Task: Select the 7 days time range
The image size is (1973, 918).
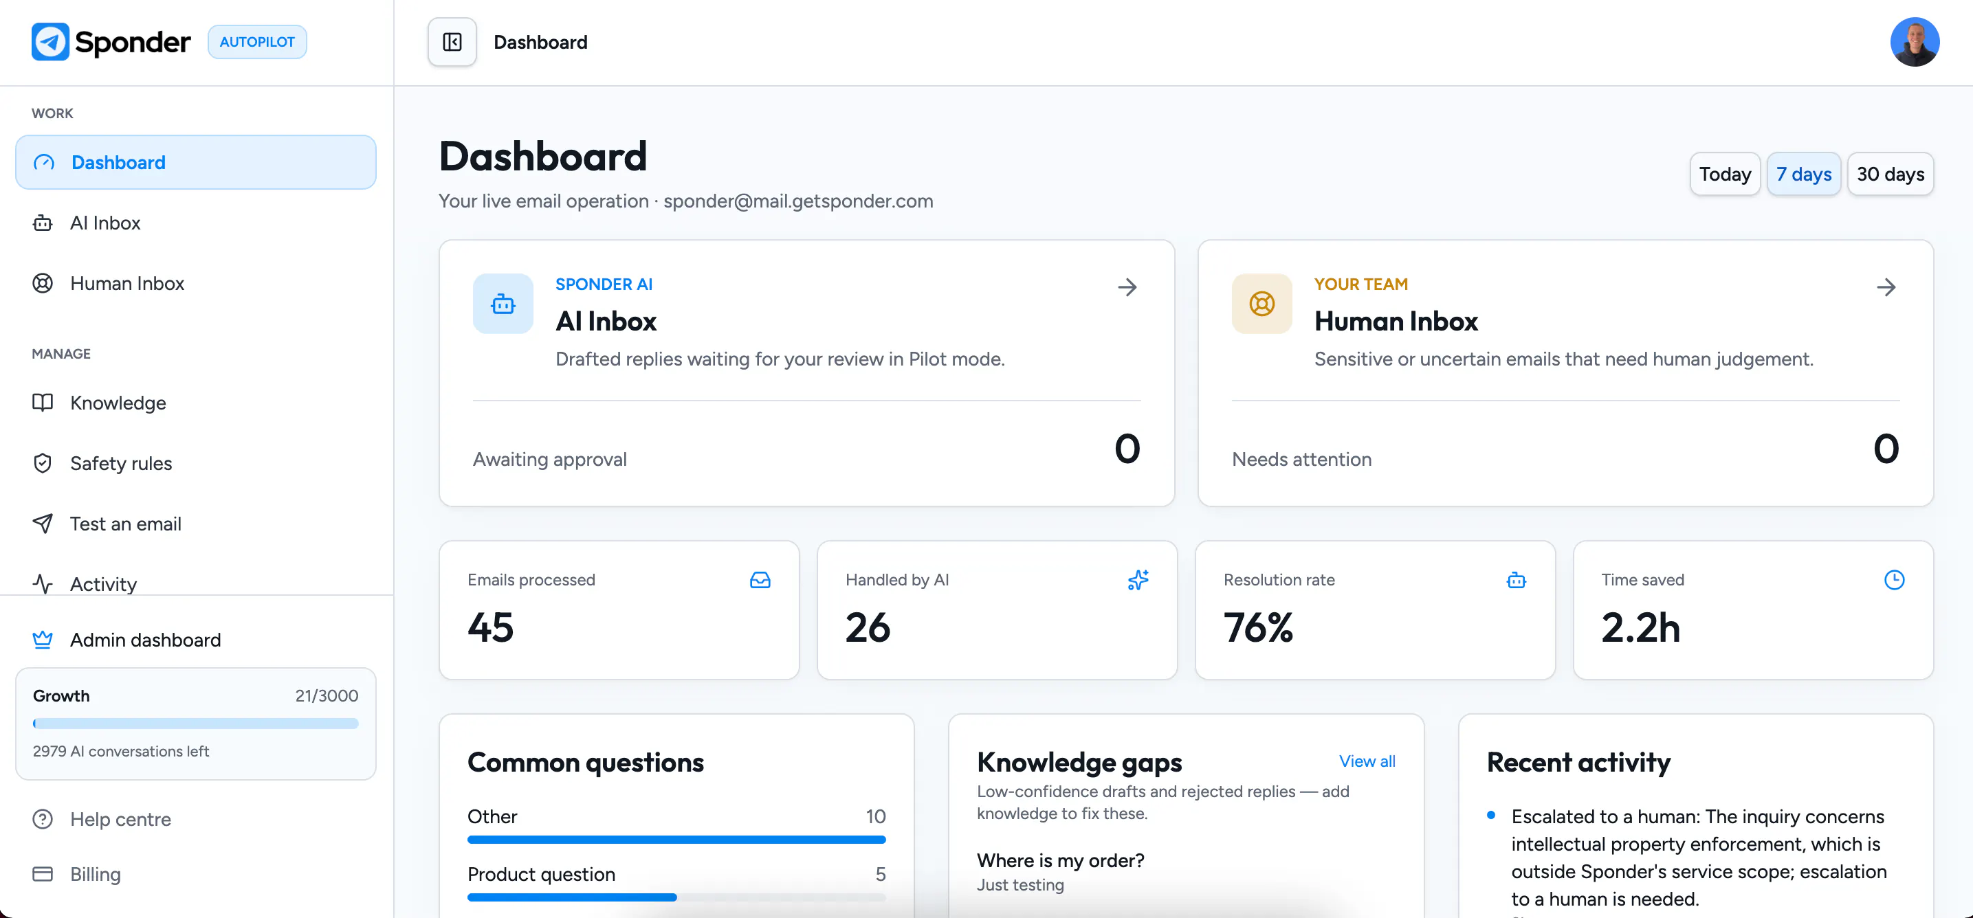Action: 1804,175
